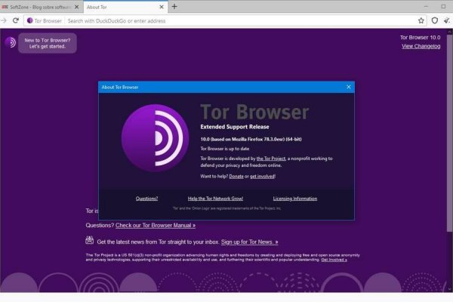This screenshot has width=453, height=302.
Task: Click the Tor Project link in dialog
Action: click(270, 158)
